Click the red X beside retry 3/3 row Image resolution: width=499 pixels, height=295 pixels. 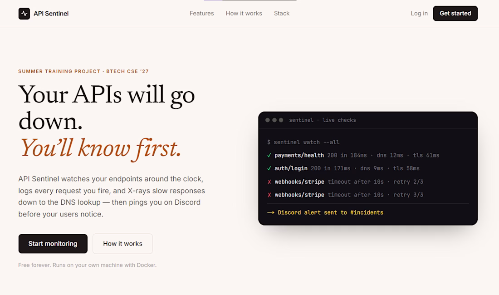click(269, 195)
